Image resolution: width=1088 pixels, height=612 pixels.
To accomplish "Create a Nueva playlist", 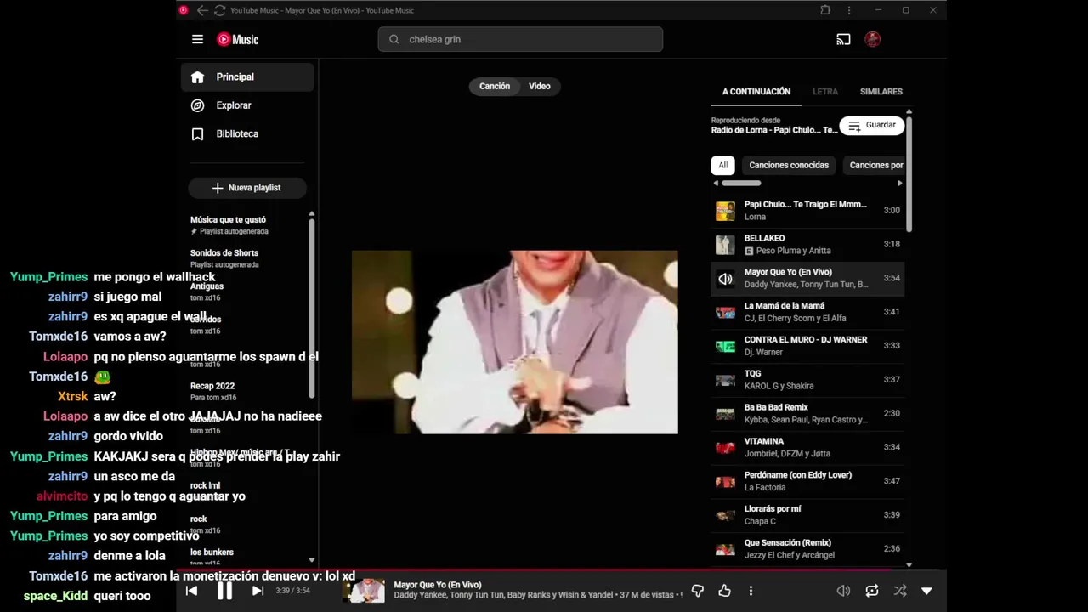I will (x=247, y=188).
